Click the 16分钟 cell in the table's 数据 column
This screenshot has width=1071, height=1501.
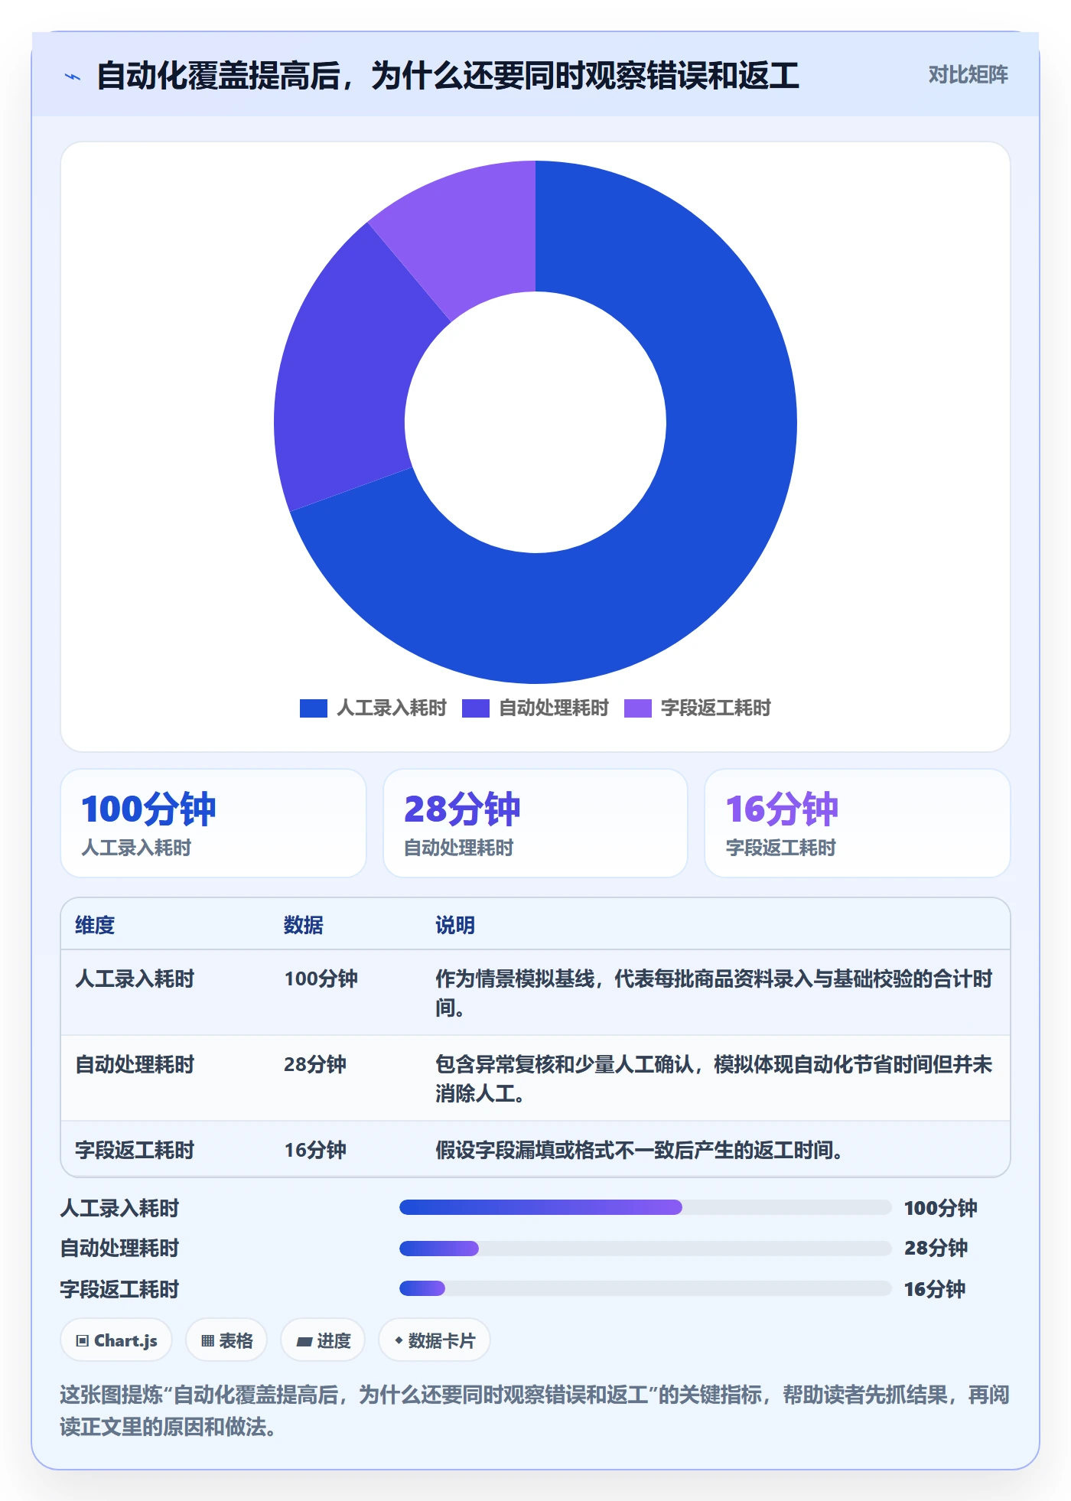pyautogui.click(x=315, y=1150)
